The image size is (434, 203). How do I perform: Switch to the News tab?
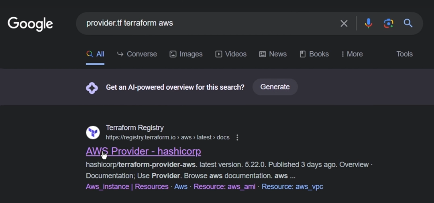pyautogui.click(x=273, y=54)
